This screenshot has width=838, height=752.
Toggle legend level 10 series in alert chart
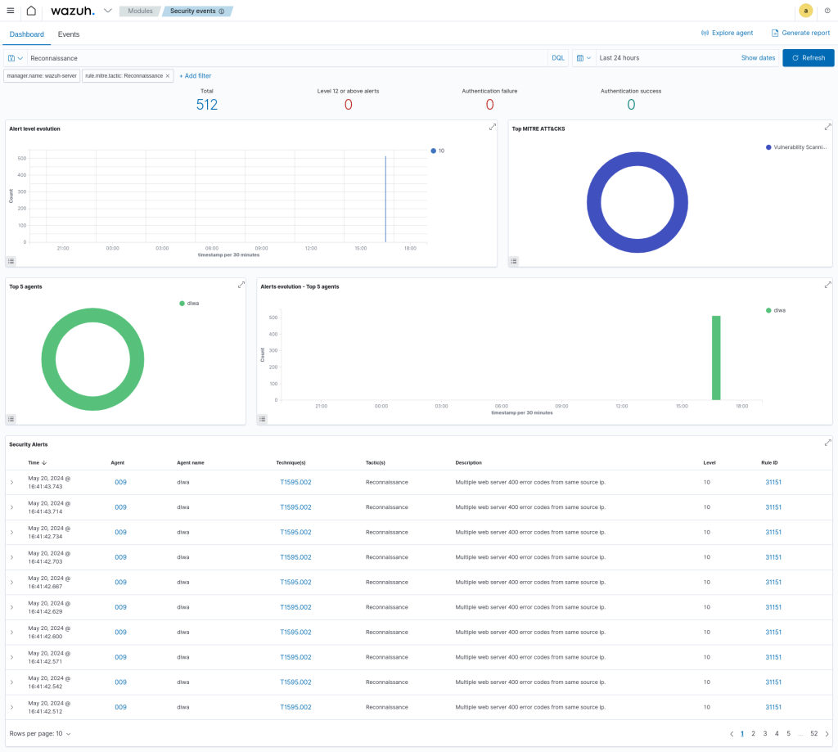[x=437, y=151]
